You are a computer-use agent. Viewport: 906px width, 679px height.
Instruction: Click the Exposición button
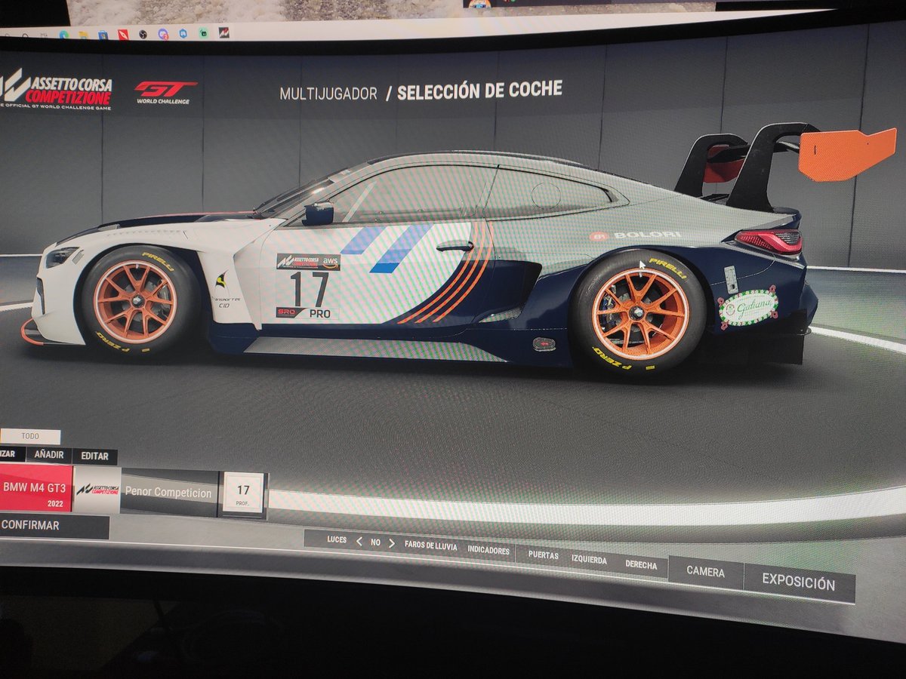click(x=799, y=582)
